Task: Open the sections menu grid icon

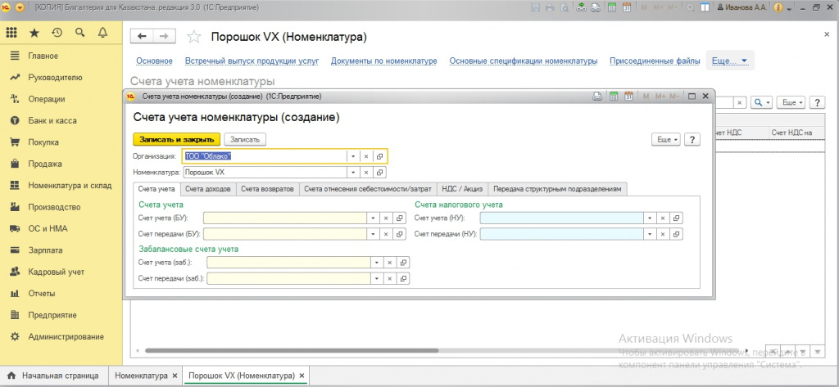Action: [11, 34]
